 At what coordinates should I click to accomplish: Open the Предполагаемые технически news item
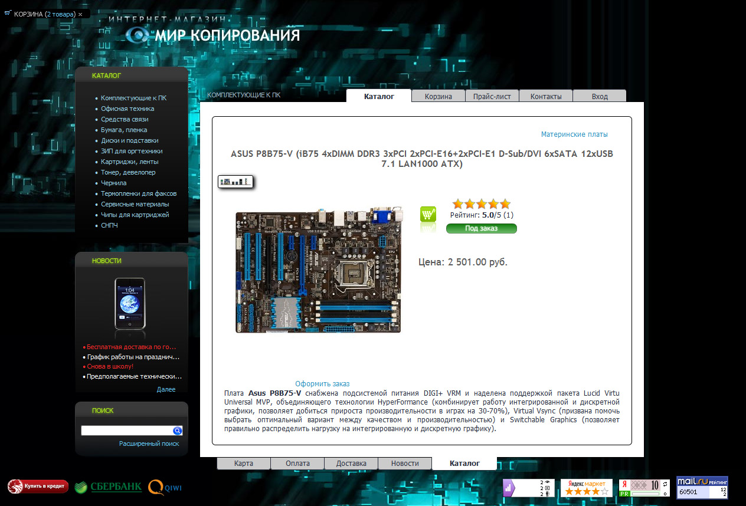pyautogui.click(x=134, y=376)
